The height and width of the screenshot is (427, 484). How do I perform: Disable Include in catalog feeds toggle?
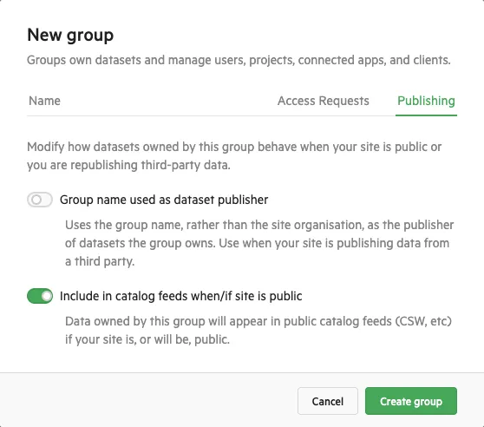coord(40,296)
